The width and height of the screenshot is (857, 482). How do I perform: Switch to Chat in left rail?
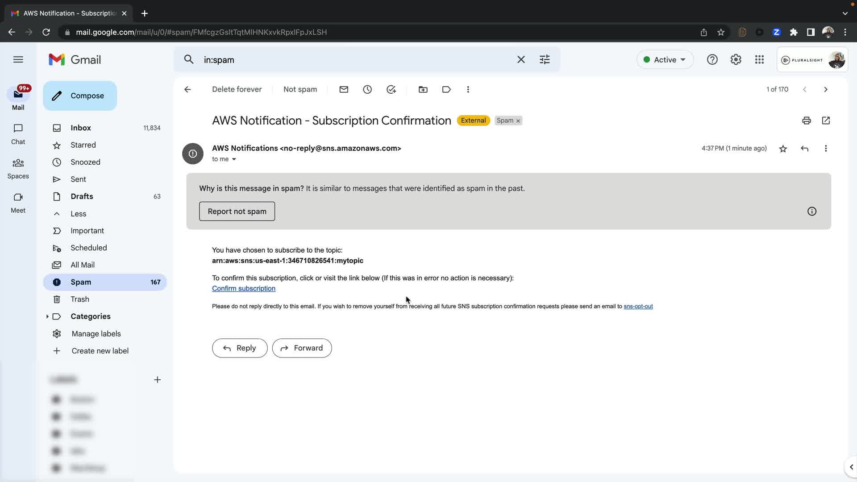(18, 134)
